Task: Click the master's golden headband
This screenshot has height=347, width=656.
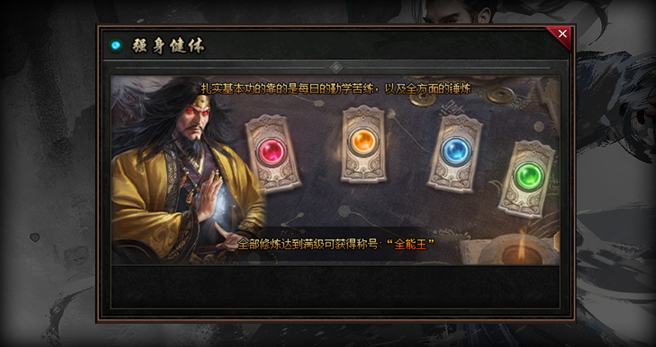Action: (202, 101)
